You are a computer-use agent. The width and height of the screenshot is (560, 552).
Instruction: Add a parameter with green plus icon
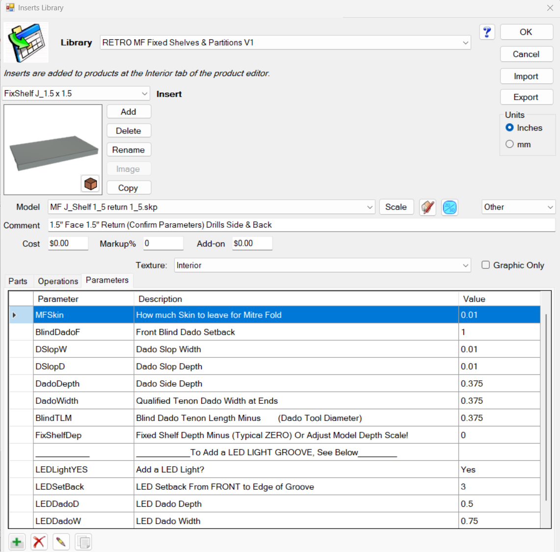(17, 542)
